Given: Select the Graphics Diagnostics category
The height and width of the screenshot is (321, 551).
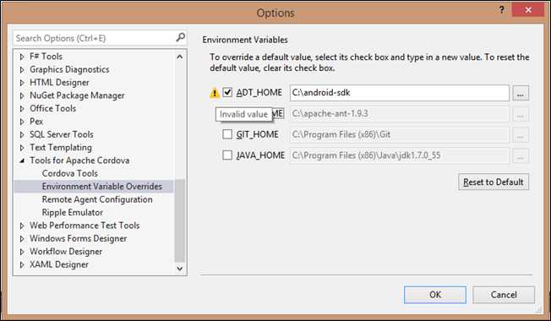Looking at the screenshot, I should click(69, 69).
